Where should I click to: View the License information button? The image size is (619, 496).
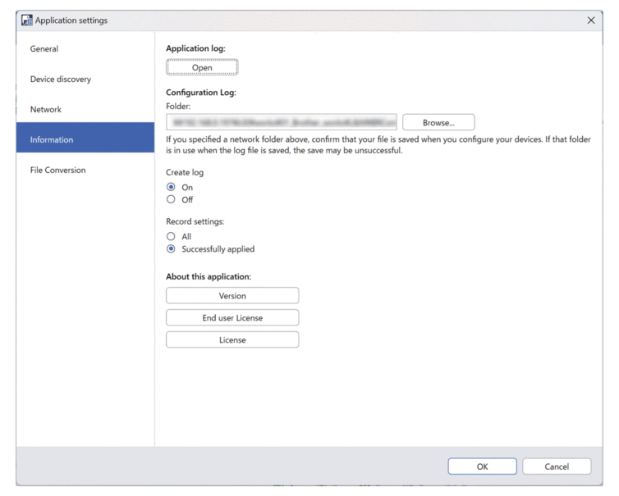[x=232, y=340]
